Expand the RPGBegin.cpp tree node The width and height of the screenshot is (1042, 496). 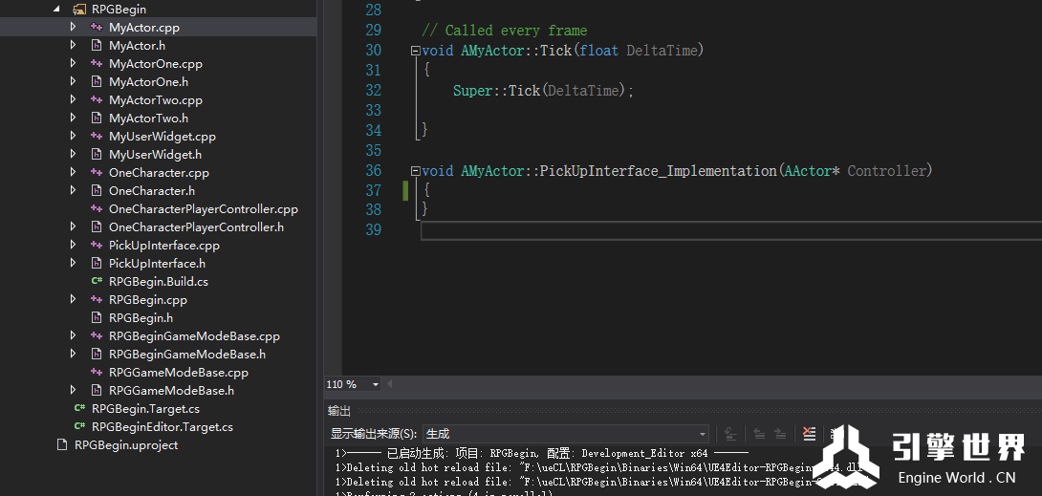click(73, 299)
